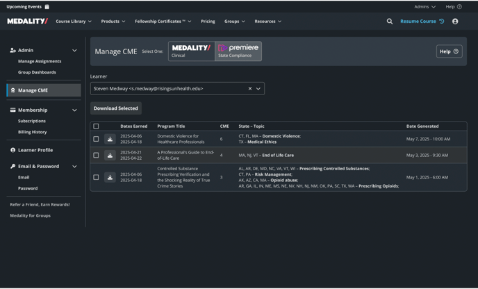Open the Fellowship Certificates dropdown
This screenshot has width=478, height=289.
pyautogui.click(x=163, y=22)
